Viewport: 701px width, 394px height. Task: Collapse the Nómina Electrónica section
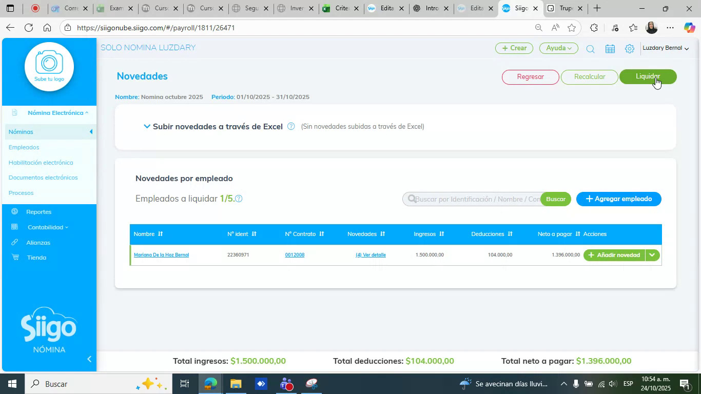point(57,113)
